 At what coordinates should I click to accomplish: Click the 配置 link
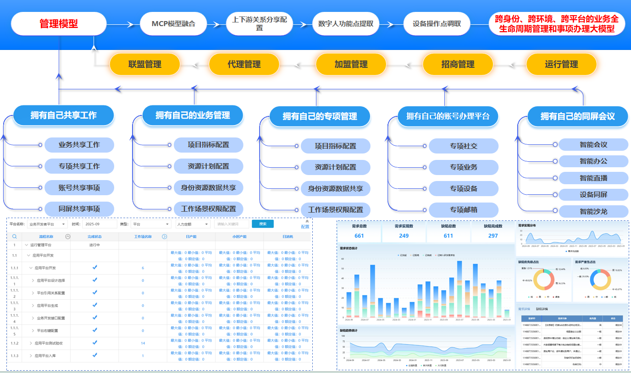305,227
